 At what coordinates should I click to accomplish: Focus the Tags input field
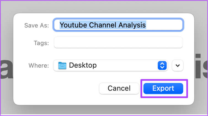tap(118, 42)
